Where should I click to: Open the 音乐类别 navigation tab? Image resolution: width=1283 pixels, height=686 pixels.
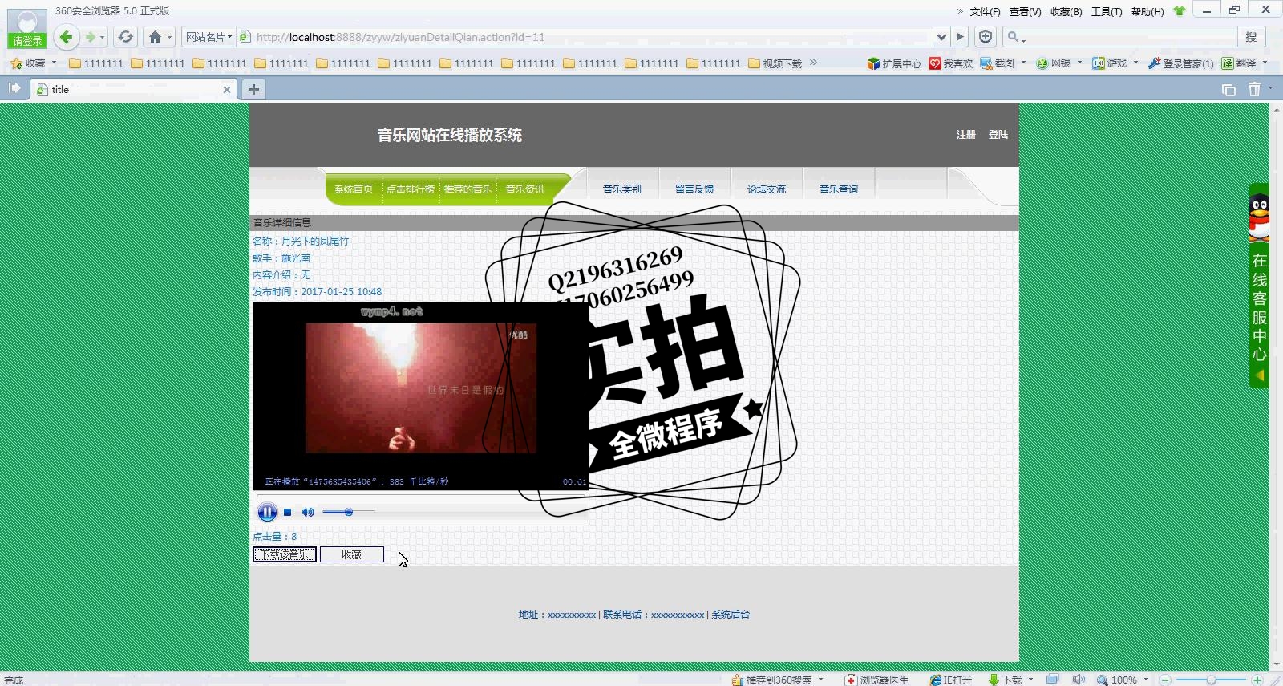(622, 189)
